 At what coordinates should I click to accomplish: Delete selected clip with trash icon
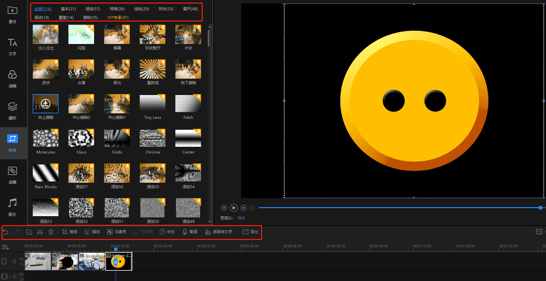[x=51, y=232]
